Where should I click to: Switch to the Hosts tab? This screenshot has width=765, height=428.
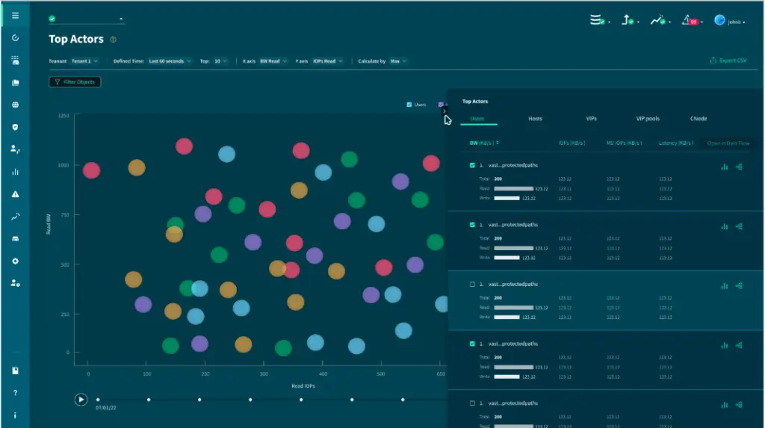click(x=535, y=119)
